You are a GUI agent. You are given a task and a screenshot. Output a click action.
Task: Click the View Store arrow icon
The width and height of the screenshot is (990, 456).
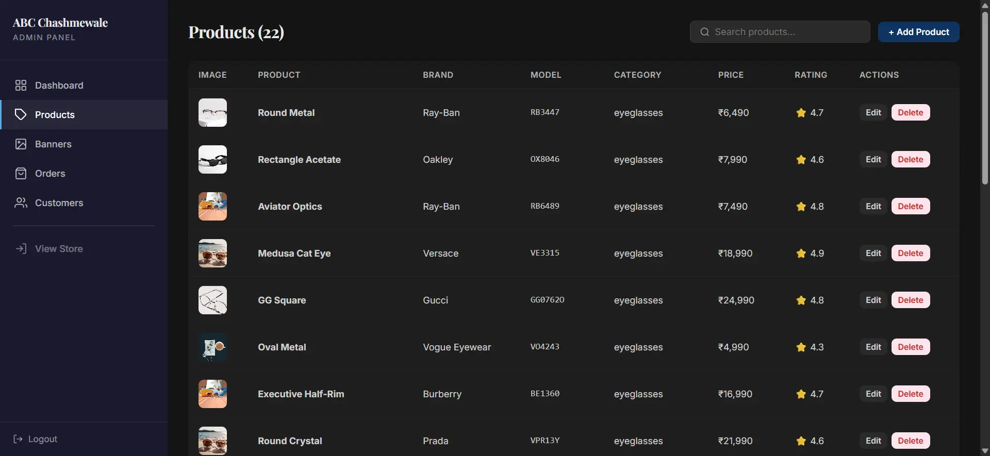click(x=21, y=249)
